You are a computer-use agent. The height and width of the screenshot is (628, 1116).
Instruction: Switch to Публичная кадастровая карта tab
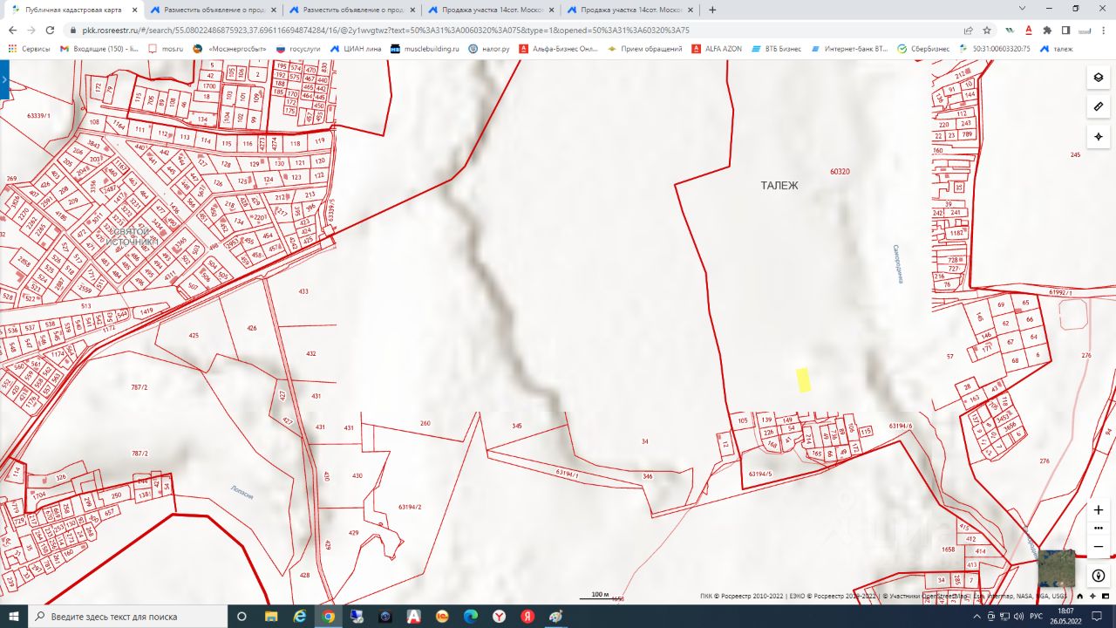coord(73,10)
